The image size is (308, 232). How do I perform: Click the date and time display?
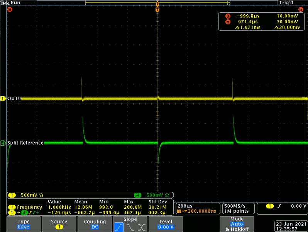(291, 226)
